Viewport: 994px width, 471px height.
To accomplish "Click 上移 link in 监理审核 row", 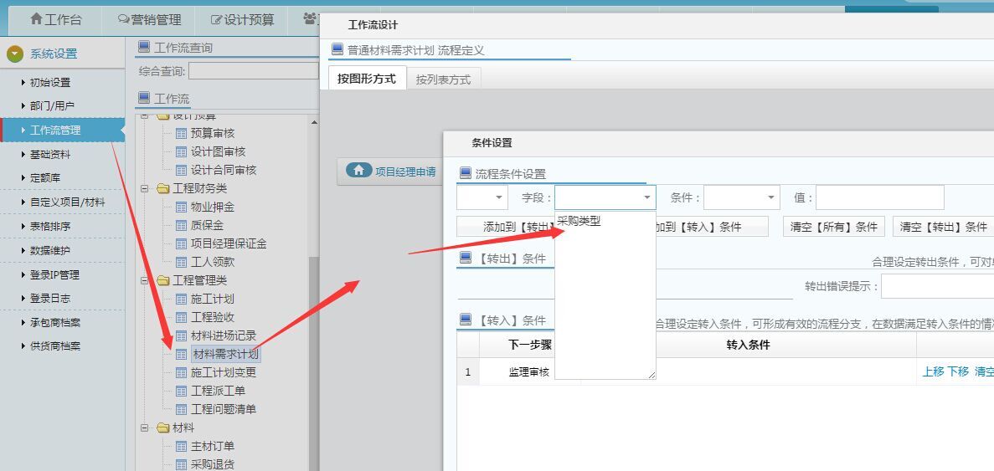I will (x=933, y=371).
